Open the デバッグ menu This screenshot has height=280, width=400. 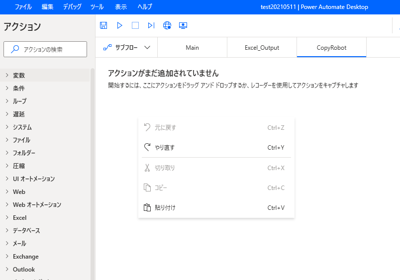[73, 7]
